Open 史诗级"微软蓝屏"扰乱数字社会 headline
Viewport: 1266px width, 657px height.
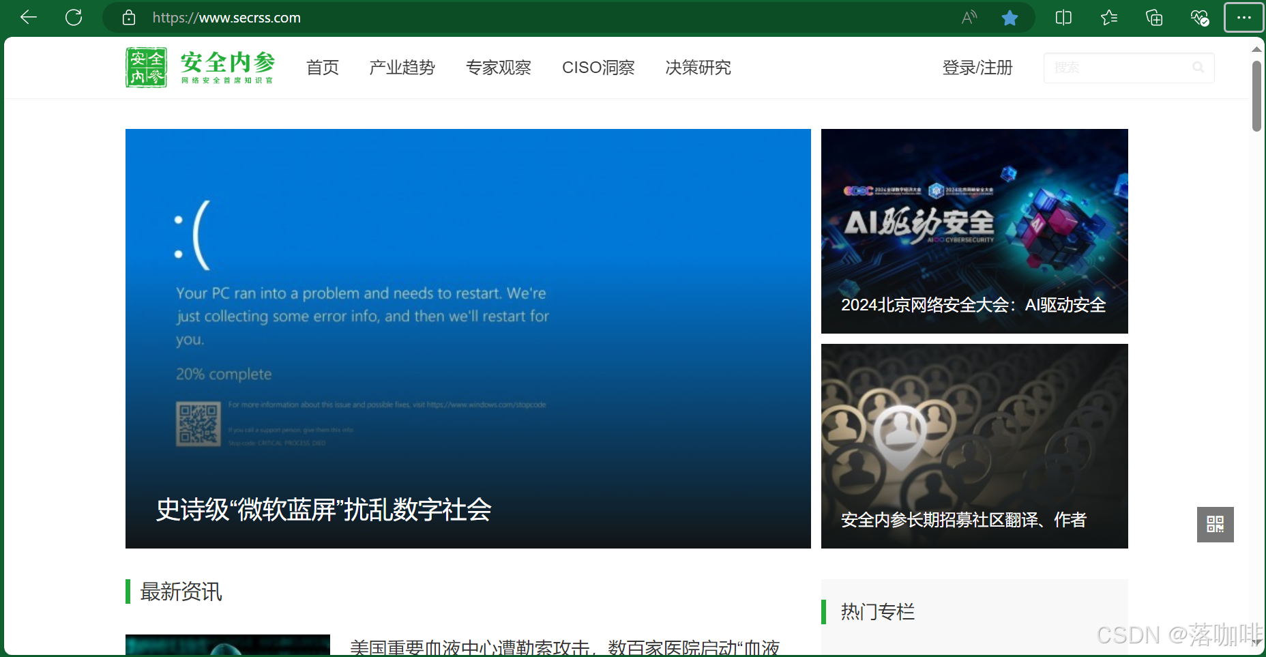tap(324, 510)
